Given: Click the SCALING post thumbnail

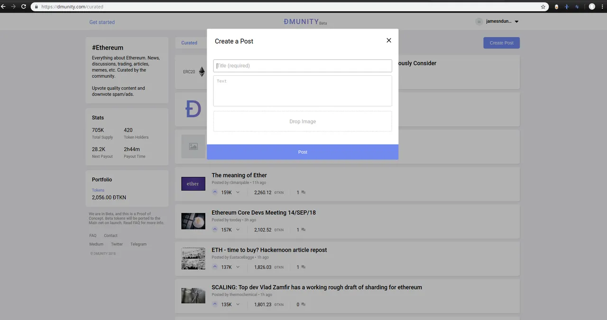Looking at the screenshot, I should click(193, 296).
